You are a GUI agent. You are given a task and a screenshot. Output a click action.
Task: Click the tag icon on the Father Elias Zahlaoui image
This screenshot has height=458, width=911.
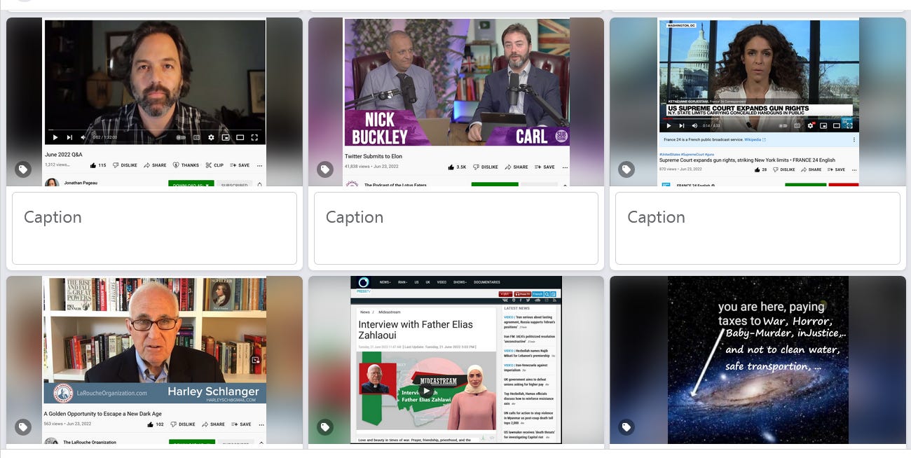coord(325,427)
